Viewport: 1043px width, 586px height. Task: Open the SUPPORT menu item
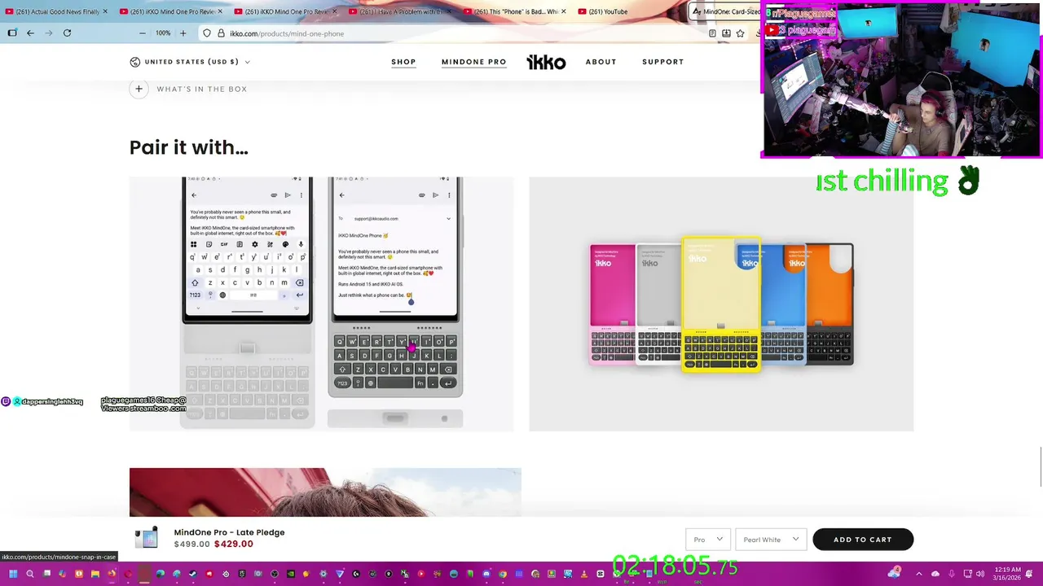[663, 62]
